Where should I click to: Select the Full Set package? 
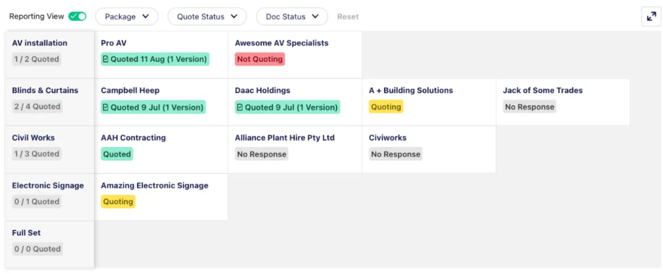[x=50, y=244]
